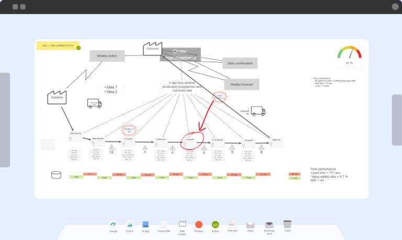Viewport: 402px width, 240px height.
Task: Click the database cylinder icon on timeline
Action: click(56, 175)
